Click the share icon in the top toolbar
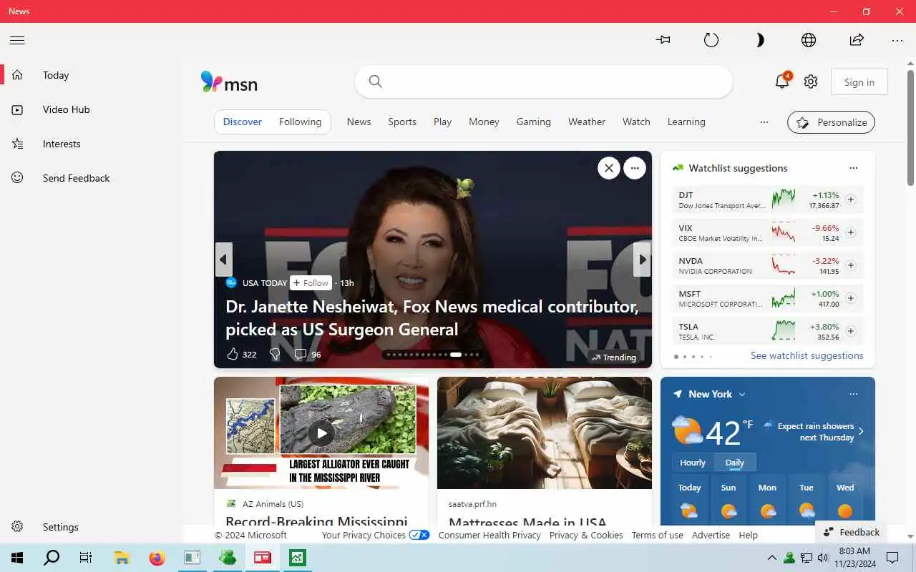This screenshot has width=916, height=572. 857,40
